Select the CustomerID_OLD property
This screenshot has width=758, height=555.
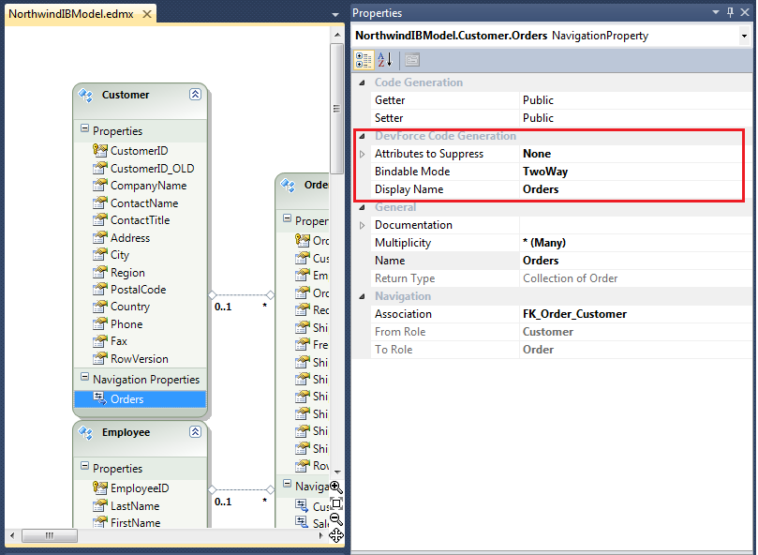(x=153, y=169)
